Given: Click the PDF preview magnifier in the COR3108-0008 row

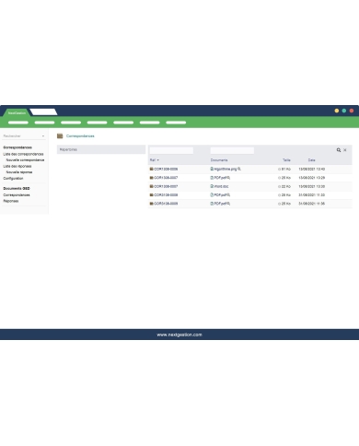Looking at the screenshot, I should (228, 194).
